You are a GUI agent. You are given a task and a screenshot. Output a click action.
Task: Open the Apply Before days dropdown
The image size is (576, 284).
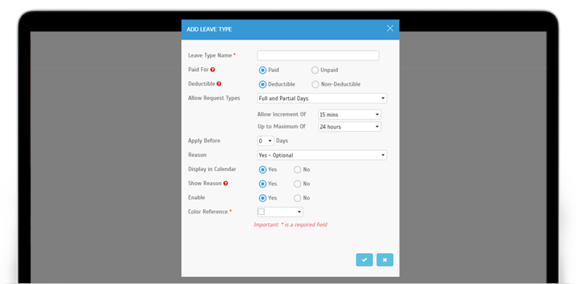tap(265, 141)
